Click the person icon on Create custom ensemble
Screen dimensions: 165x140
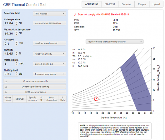click(6, 81)
